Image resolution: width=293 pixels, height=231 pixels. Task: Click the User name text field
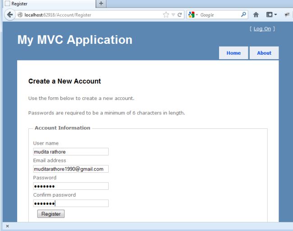tap(71, 151)
